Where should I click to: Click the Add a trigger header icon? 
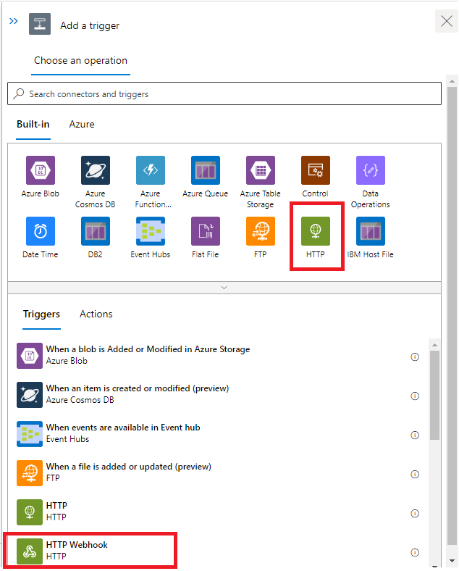[x=40, y=24]
